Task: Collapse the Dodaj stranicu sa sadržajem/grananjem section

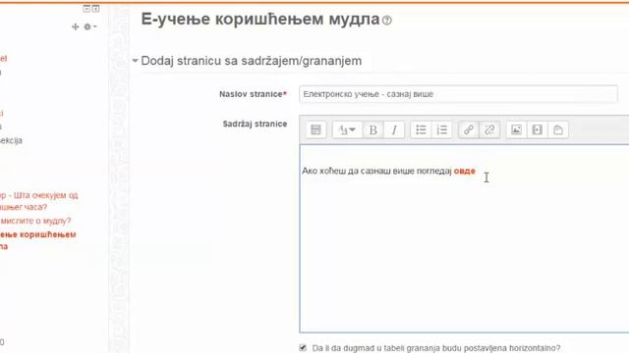Action: tap(135, 61)
